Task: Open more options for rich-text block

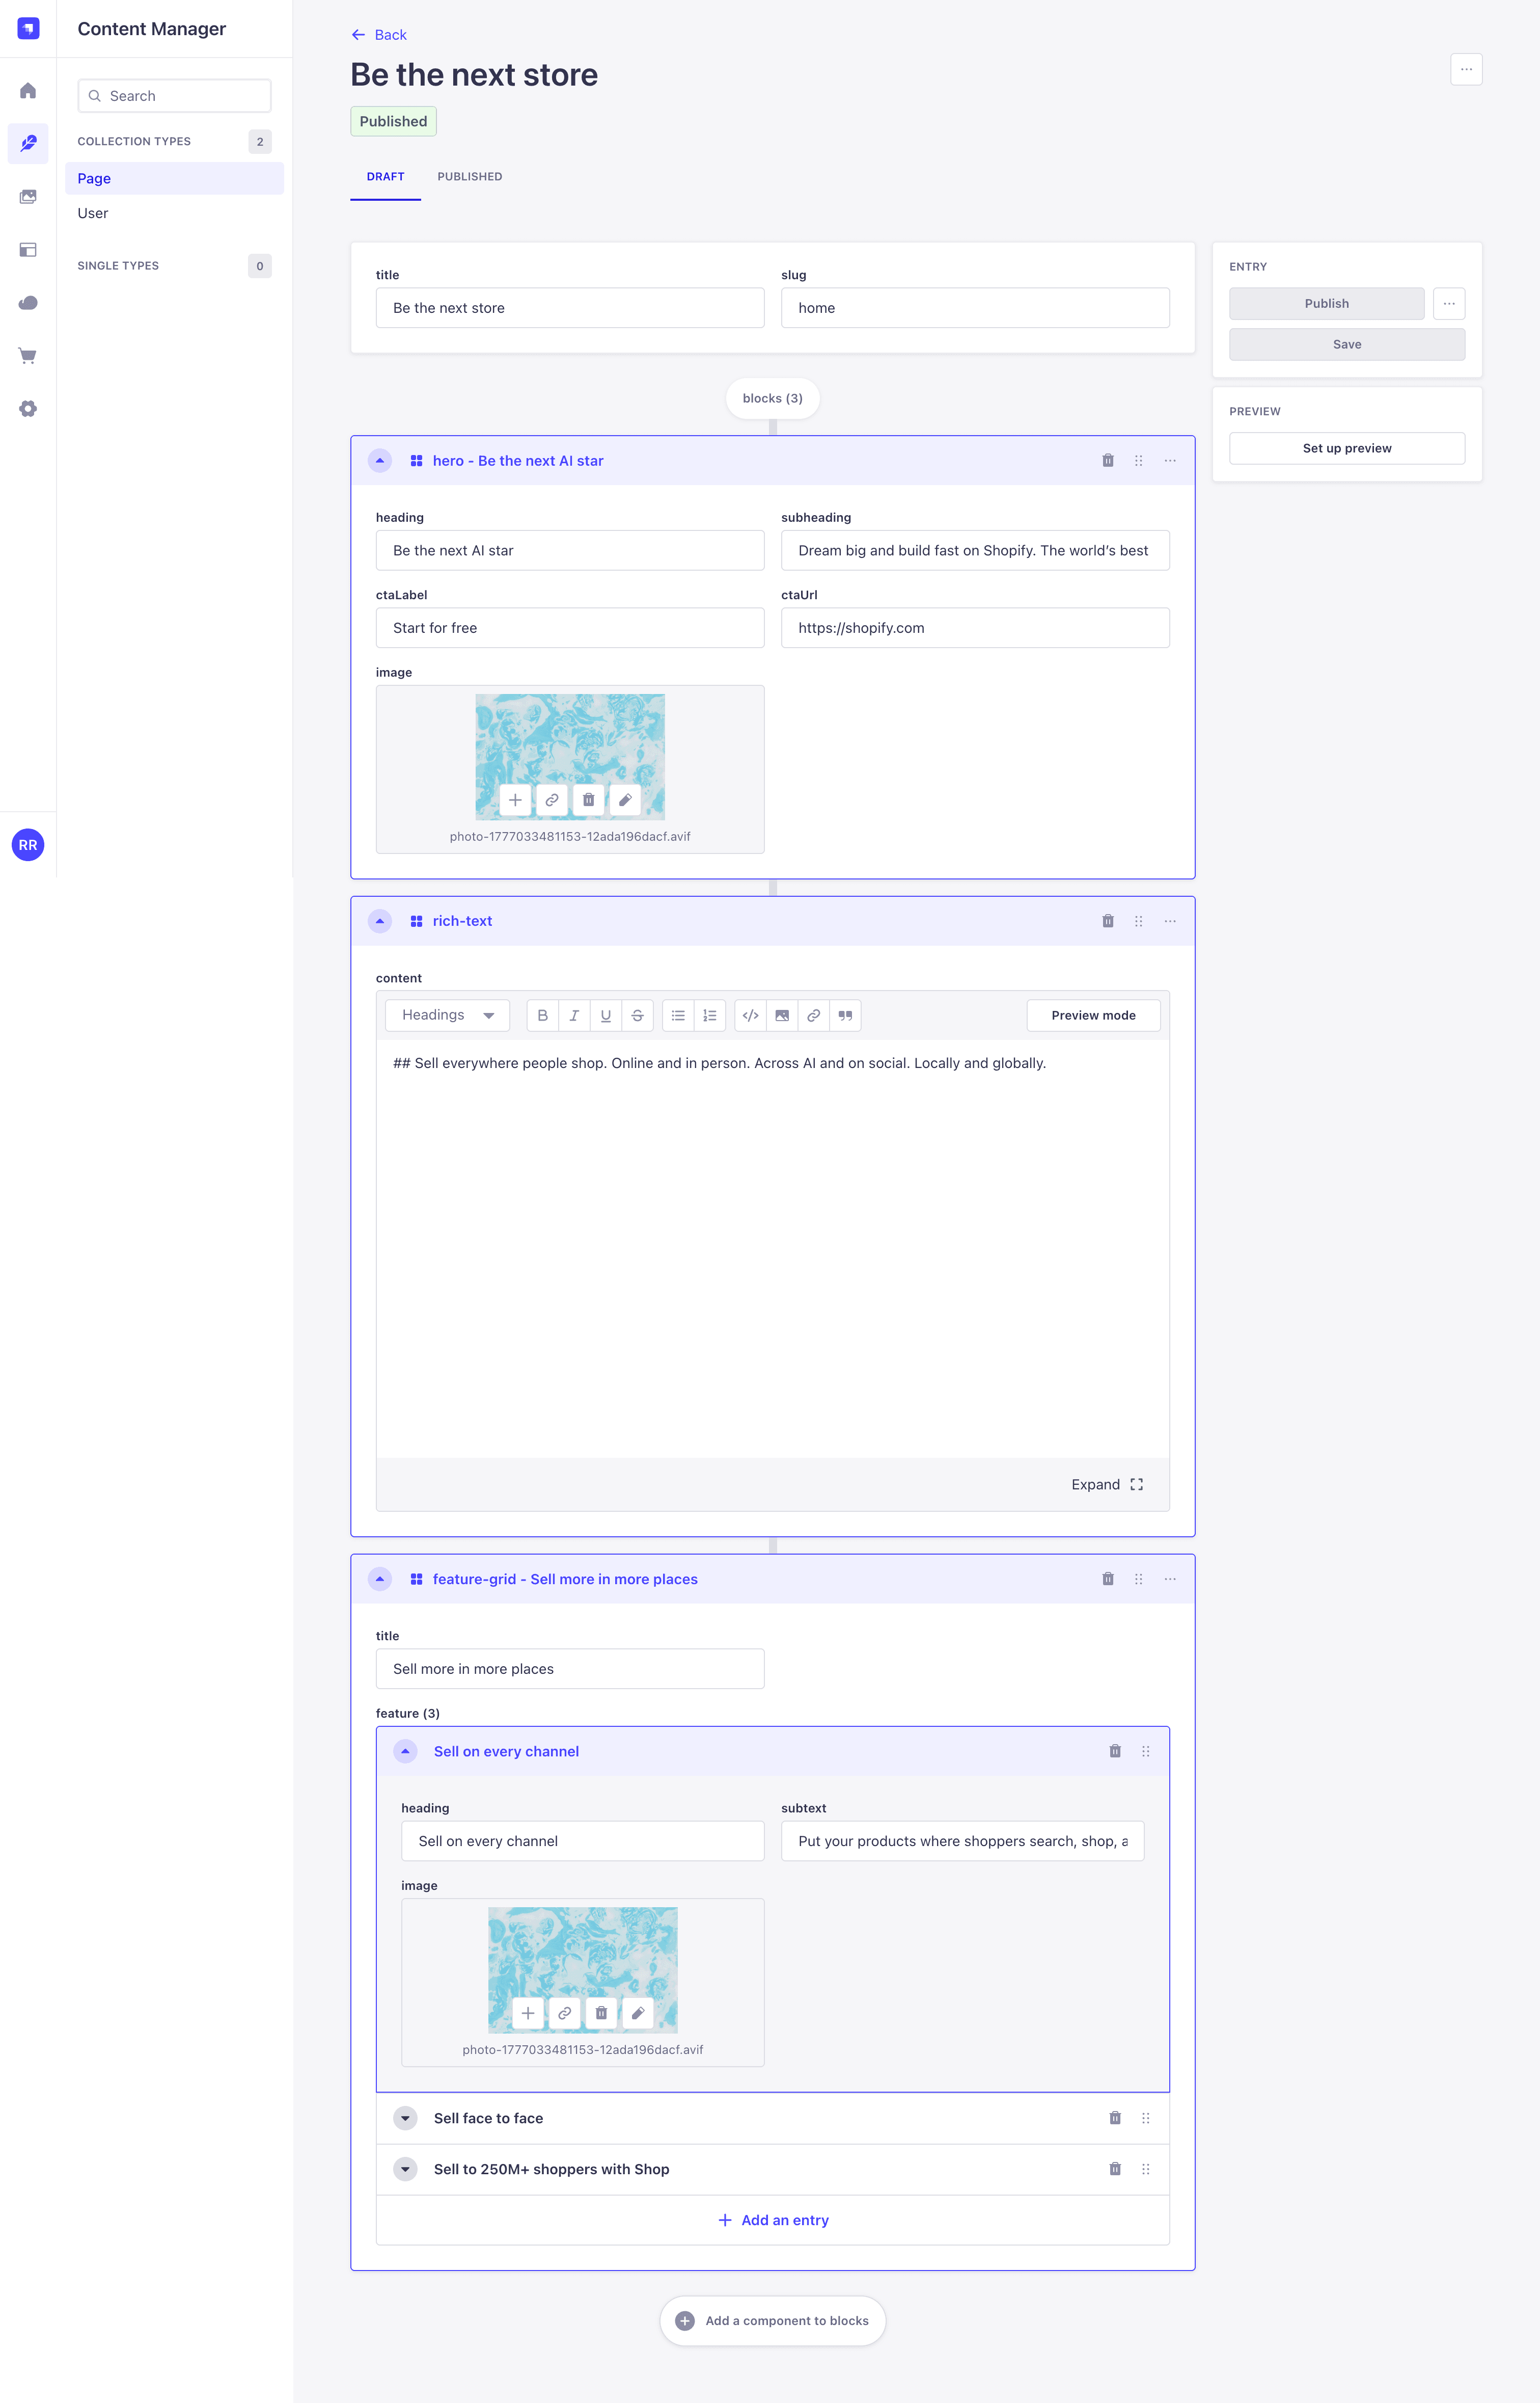Action: click(1170, 921)
